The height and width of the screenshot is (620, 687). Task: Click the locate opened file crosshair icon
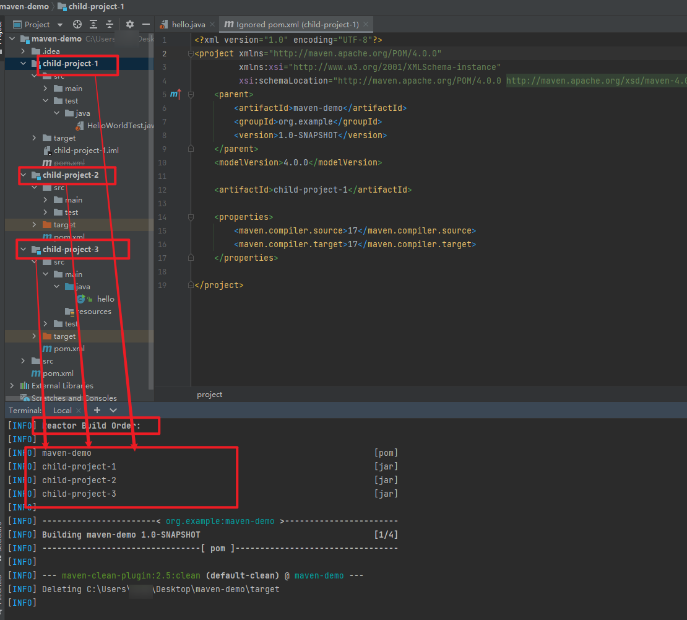(77, 25)
